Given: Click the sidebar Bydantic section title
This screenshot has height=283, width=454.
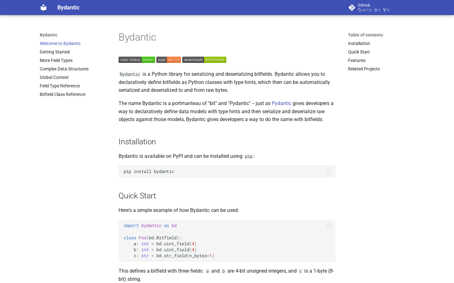Looking at the screenshot, I should [x=49, y=35].
